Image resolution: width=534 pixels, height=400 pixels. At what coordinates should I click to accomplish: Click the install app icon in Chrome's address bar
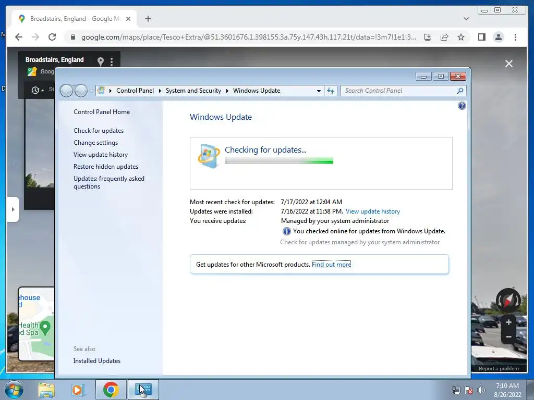point(428,37)
